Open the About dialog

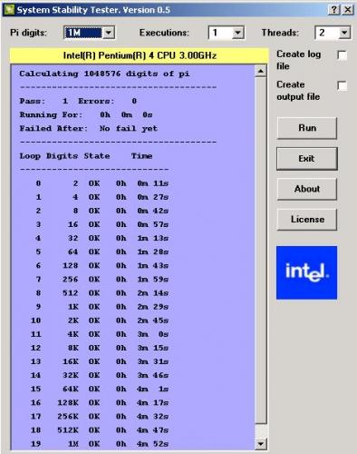point(306,189)
